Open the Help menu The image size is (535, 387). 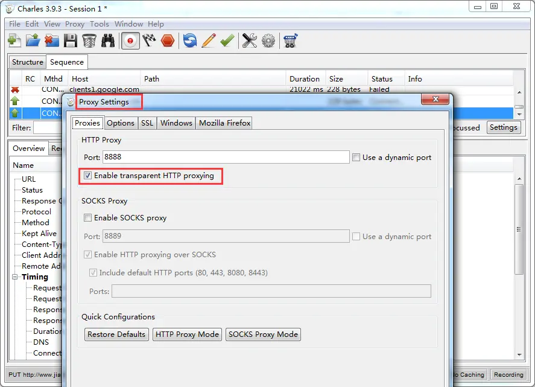click(156, 24)
